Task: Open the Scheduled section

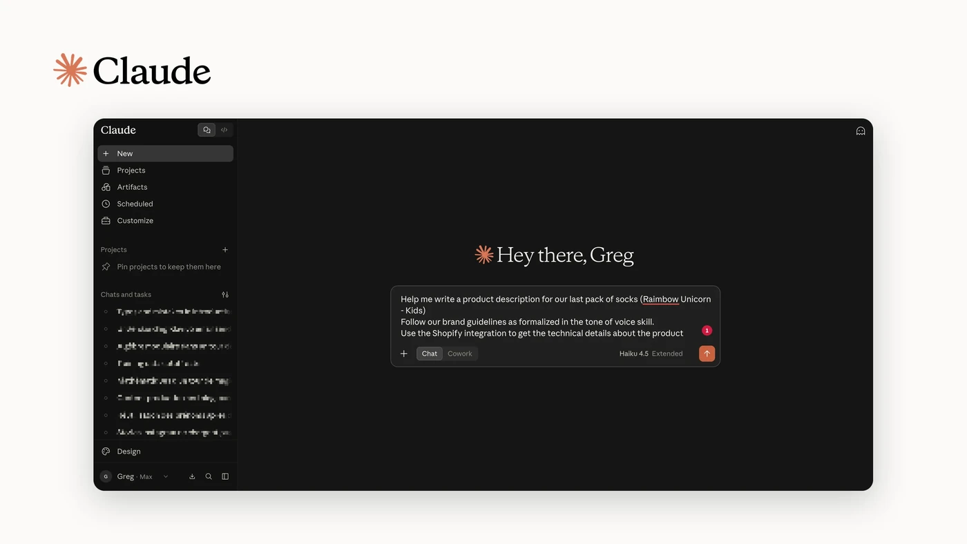Action: [165, 204]
